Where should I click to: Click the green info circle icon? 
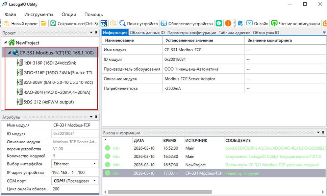click(219, 23)
